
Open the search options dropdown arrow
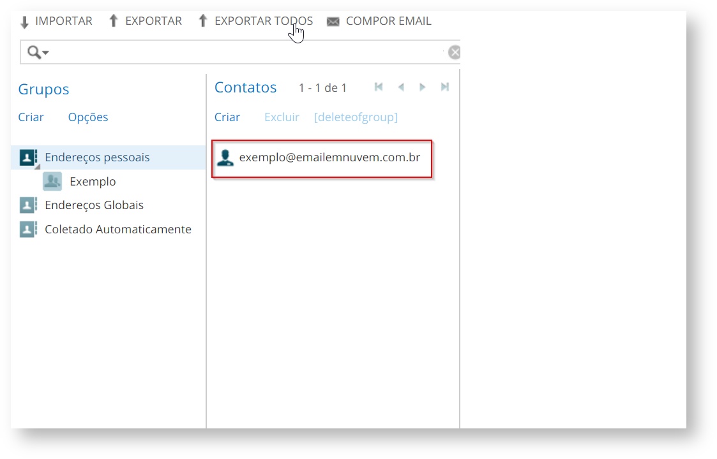[x=46, y=53]
